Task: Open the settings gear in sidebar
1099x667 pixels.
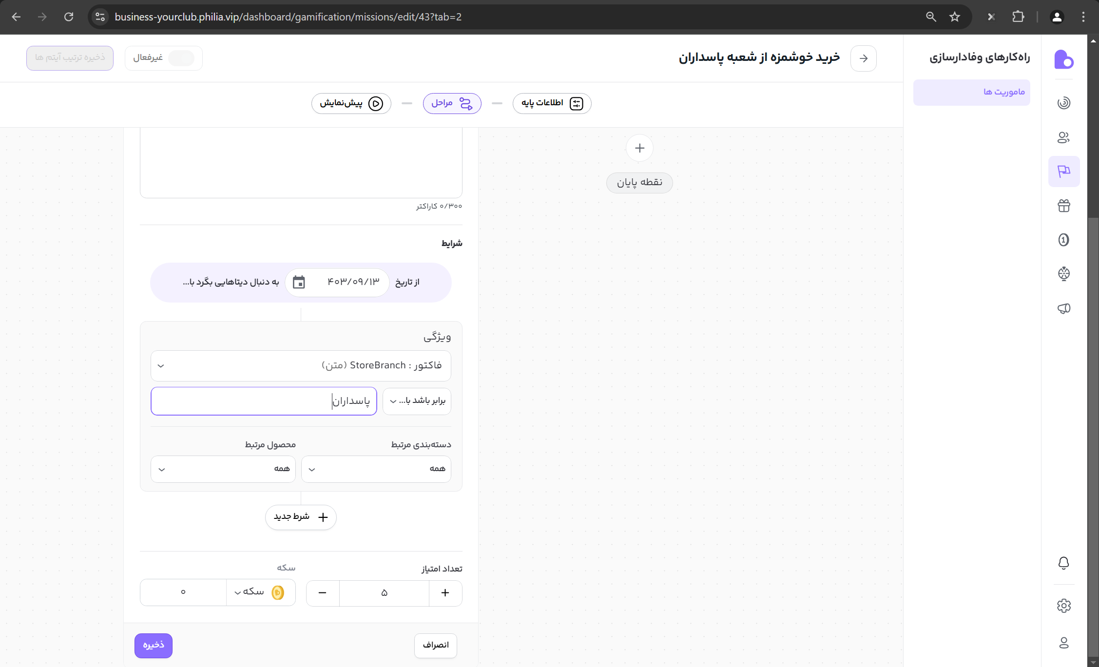Action: tap(1063, 606)
